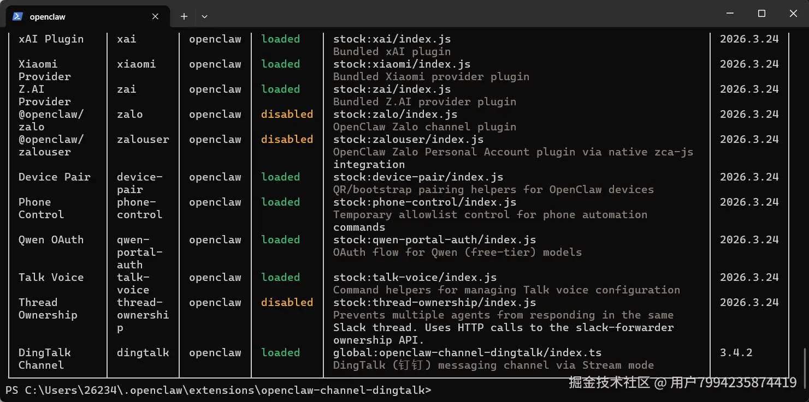The image size is (809, 402).
Task: Click the qwen-portal-auth plugin ID
Action: point(139,252)
